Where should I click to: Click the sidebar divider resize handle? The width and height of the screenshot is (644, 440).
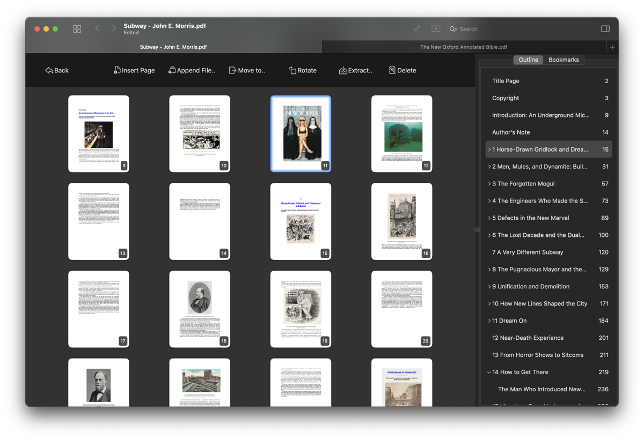[477, 230]
